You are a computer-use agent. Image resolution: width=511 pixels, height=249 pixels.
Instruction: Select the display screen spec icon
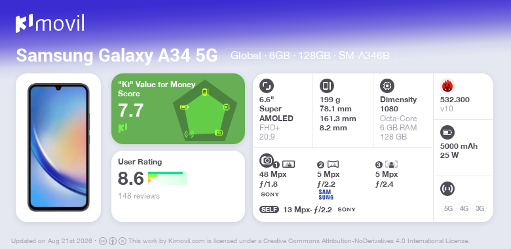(x=267, y=86)
